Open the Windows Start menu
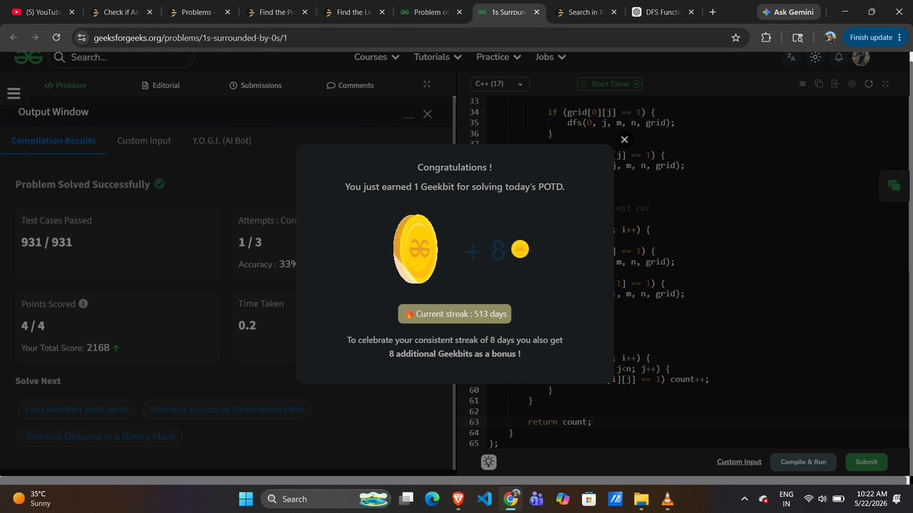 247,499
